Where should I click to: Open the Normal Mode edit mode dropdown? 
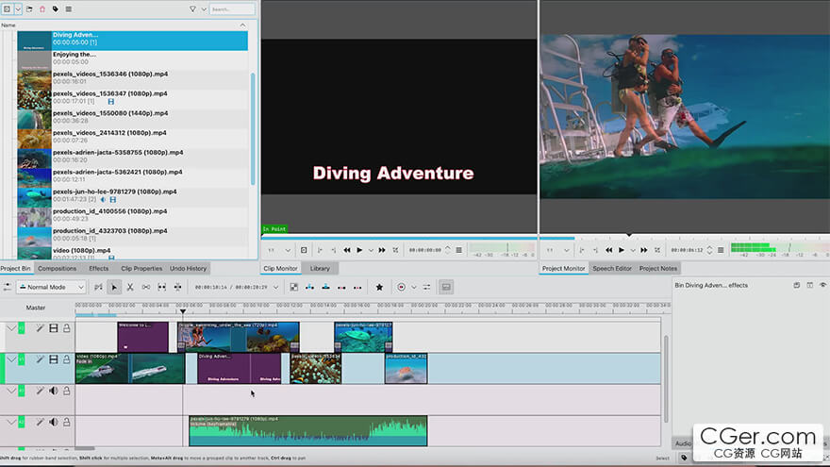click(x=51, y=287)
